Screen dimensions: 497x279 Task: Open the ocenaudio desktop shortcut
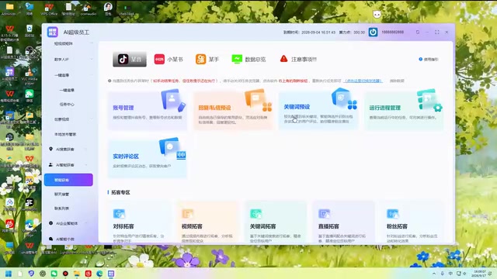pyautogui.click(x=88, y=9)
